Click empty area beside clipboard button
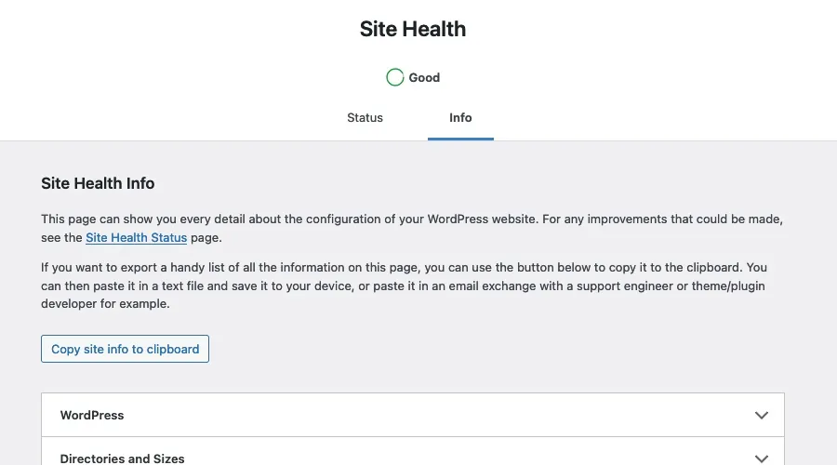 tap(481, 349)
